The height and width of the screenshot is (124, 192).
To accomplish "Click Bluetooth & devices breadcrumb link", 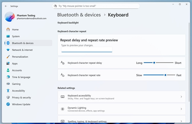I will [x=79, y=15].
